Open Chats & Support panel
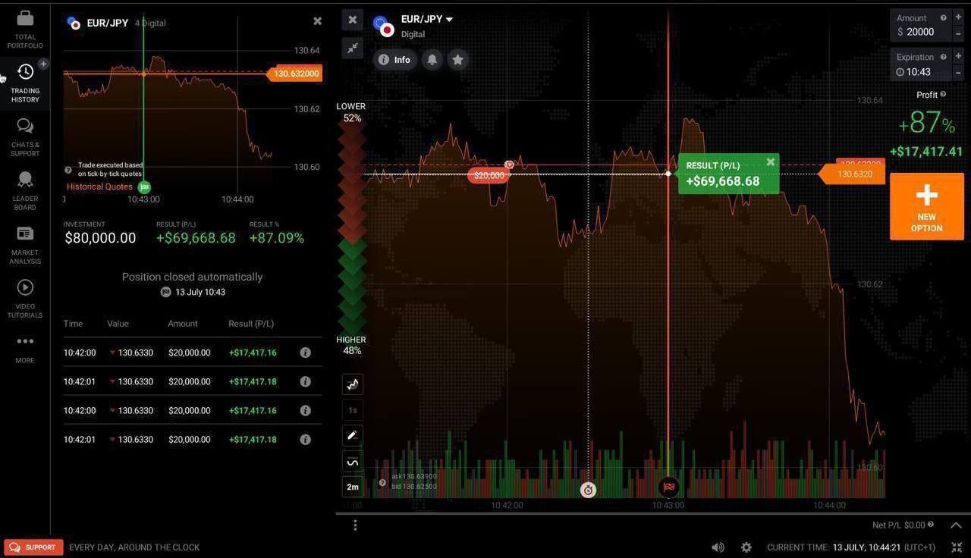 point(25,136)
